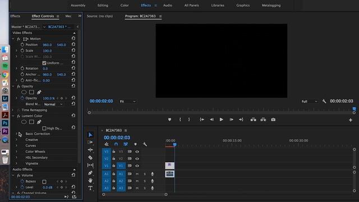The height and width of the screenshot is (202, 359).
Task: Select the Razor tool
Action: 90,157
